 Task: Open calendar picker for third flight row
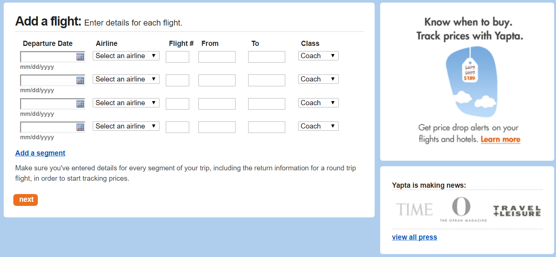pos(80,104)
